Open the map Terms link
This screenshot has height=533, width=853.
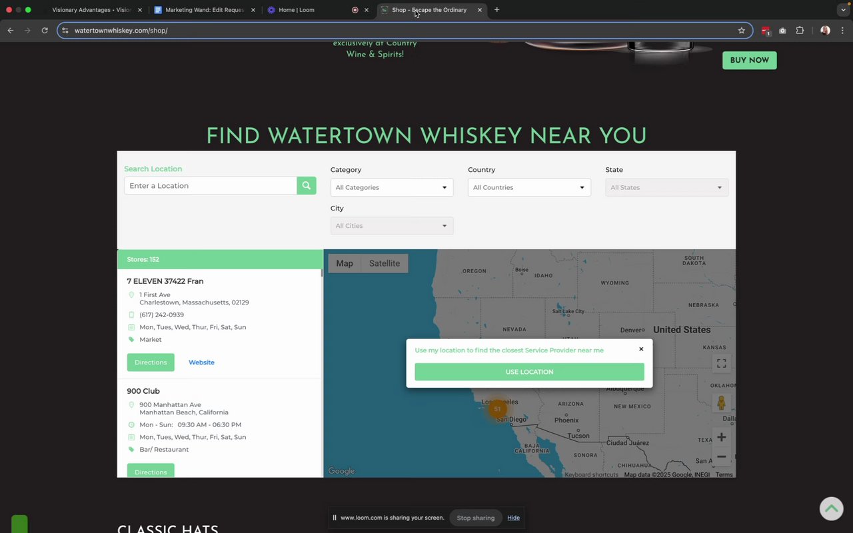click(724, 474)
